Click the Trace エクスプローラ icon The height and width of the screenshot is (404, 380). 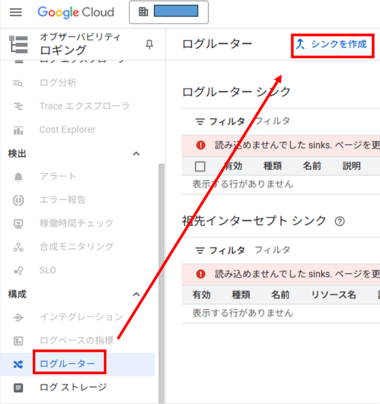click(x=18, y=106)
